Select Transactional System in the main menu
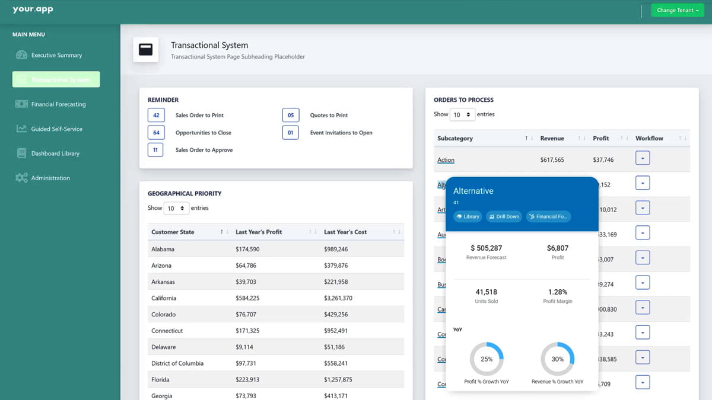Viewport: 712px width, 400px height. pyautogui.click(x=55, y=79)
